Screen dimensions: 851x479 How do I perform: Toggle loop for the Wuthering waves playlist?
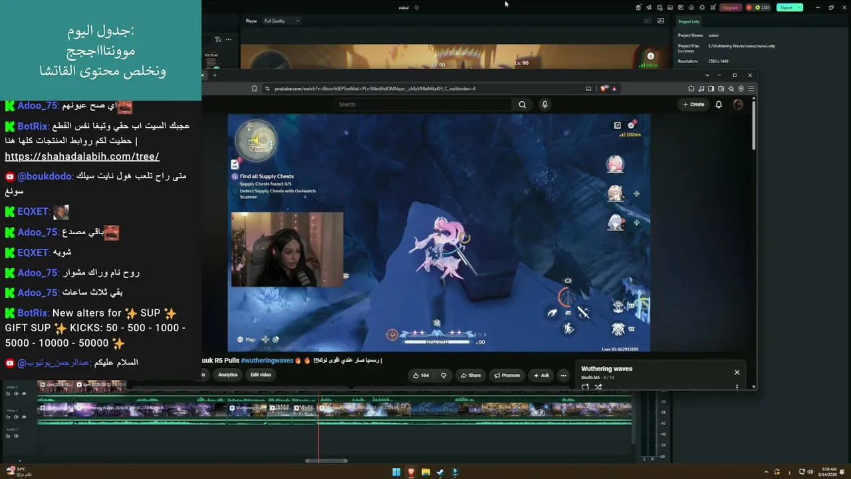[x=585, y=387]
